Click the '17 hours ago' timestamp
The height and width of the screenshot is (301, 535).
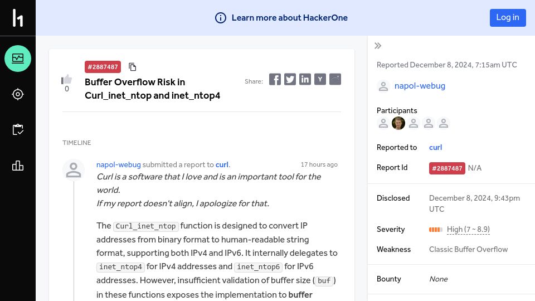(319, 164)
